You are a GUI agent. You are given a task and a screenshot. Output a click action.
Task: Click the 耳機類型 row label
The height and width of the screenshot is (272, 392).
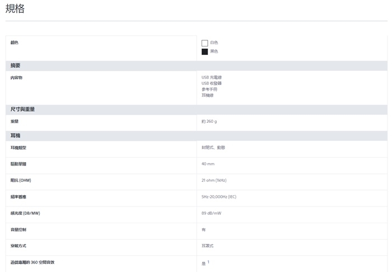(x=18, y=147)
